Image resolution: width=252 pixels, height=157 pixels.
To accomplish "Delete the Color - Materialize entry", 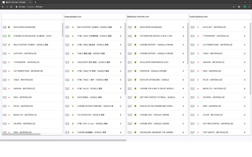I will [245, 115].
